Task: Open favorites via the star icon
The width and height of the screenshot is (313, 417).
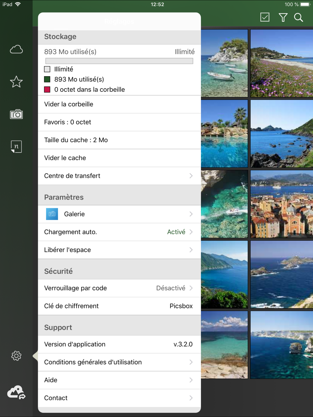Action: click(x=16, y=82)
